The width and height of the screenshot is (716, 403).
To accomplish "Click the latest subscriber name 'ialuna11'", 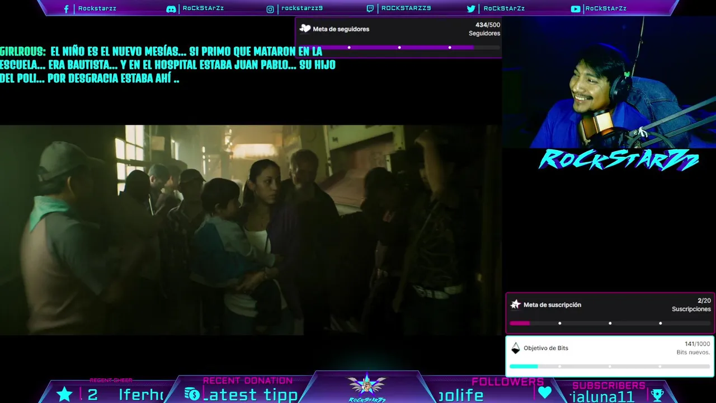I will coord(602,397).
